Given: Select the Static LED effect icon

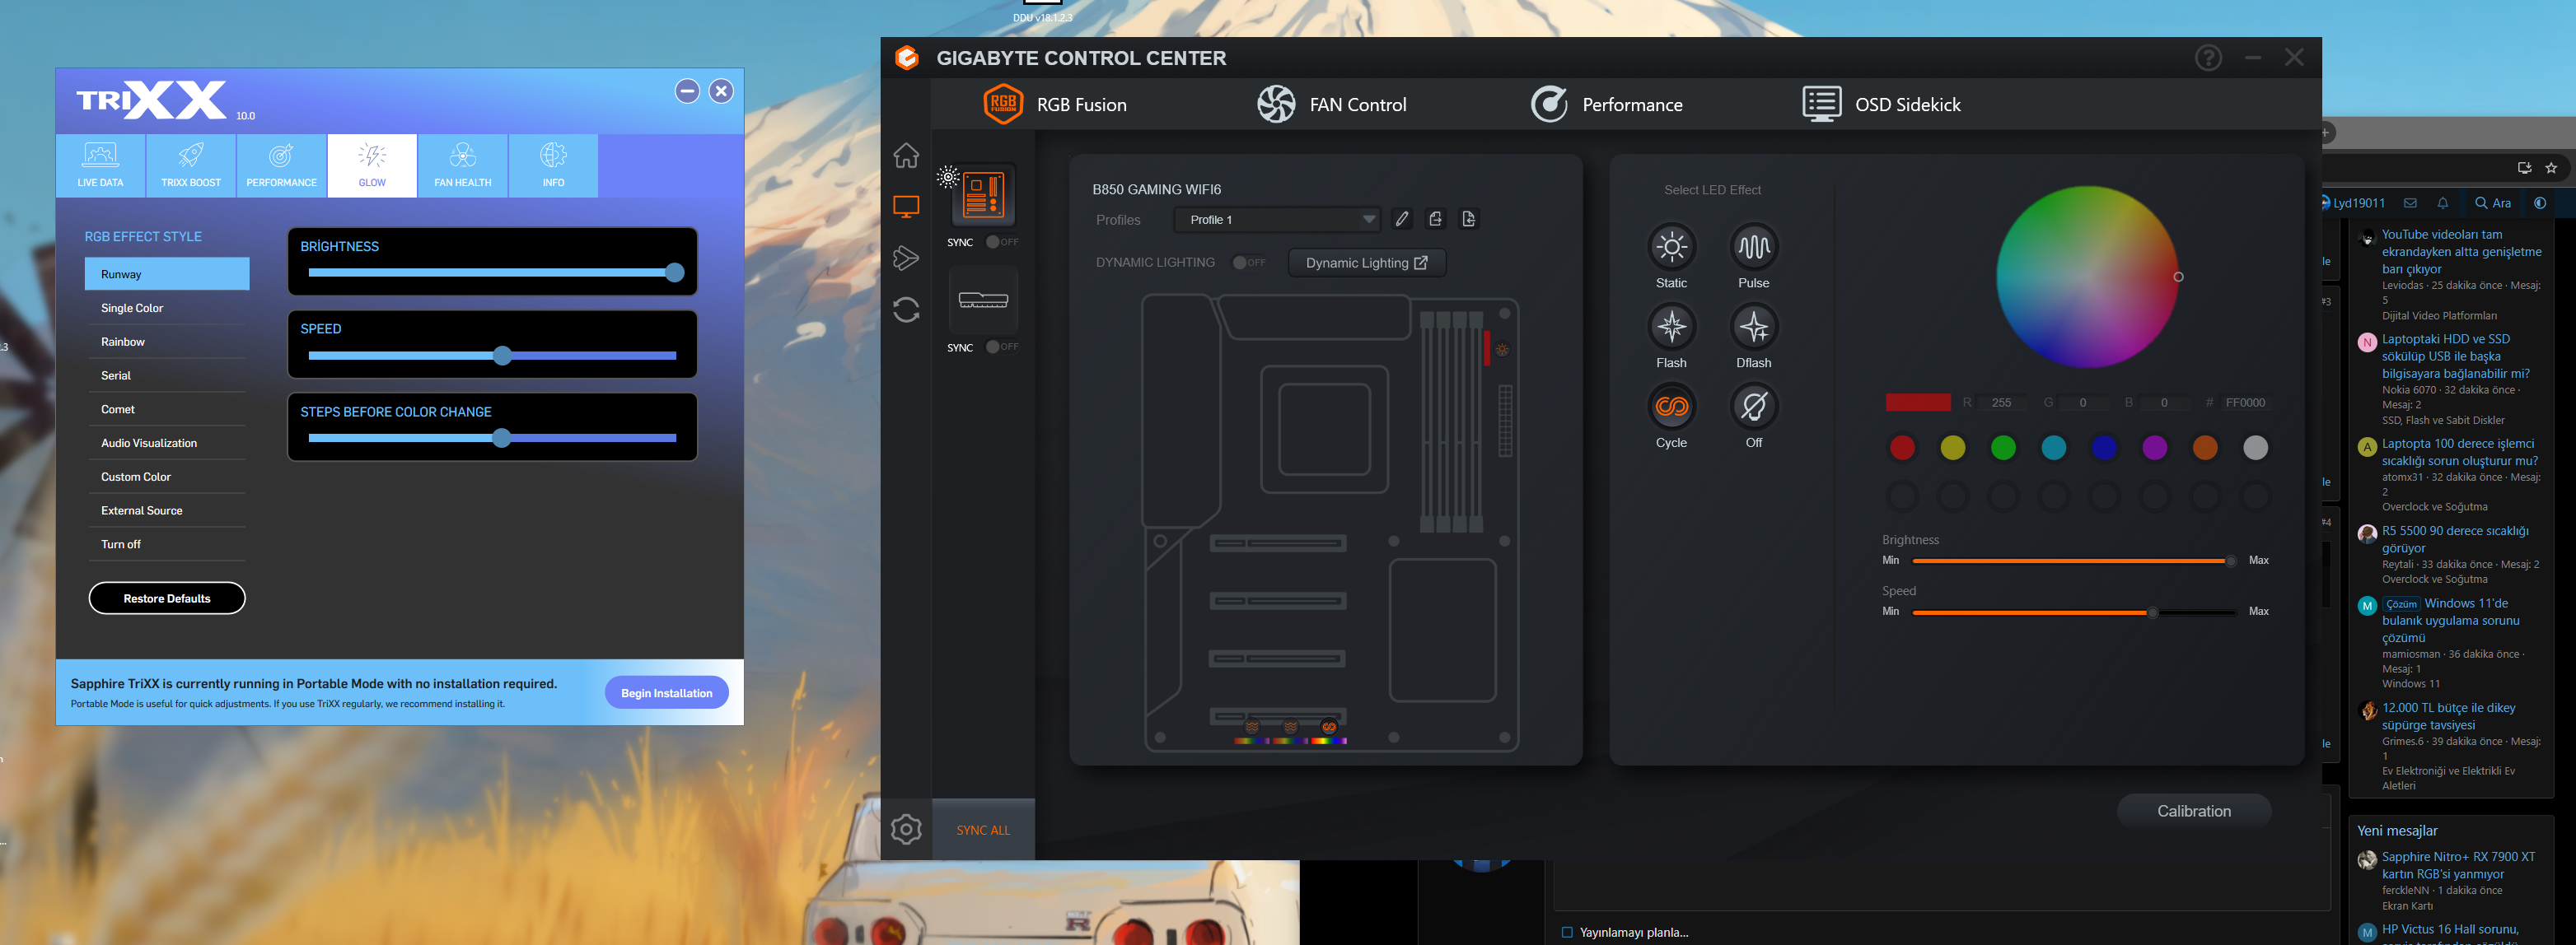Looking at the screenshot, I should pos(1671,246).
